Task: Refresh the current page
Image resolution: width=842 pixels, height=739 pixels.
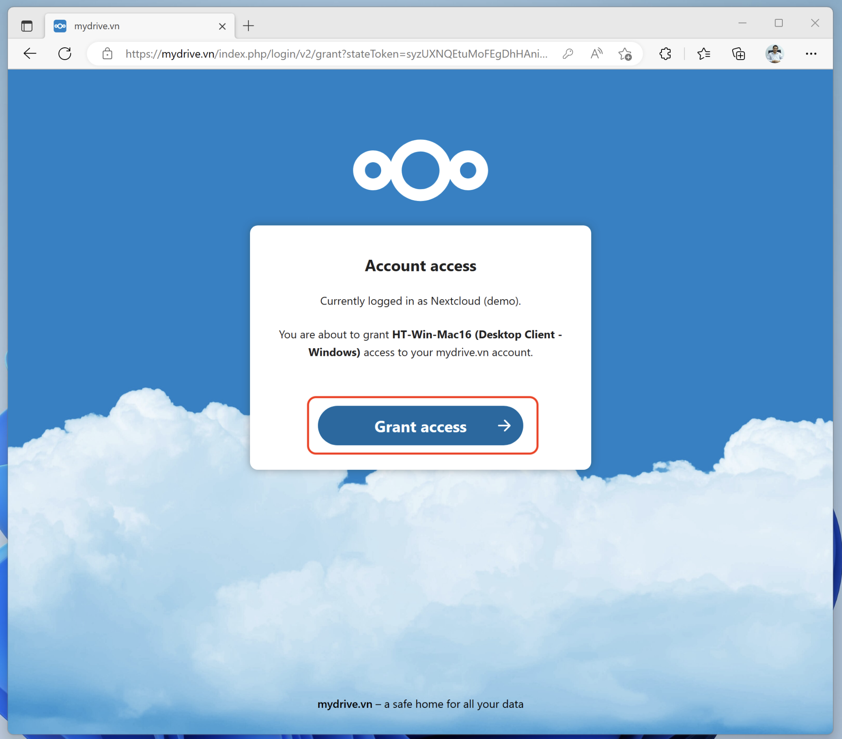Action: tap(65, 53)
